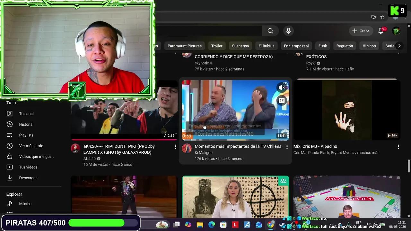Screen dimensions: 411x231
Task: Open the Tus videos icon
Action: pos(10,167)
